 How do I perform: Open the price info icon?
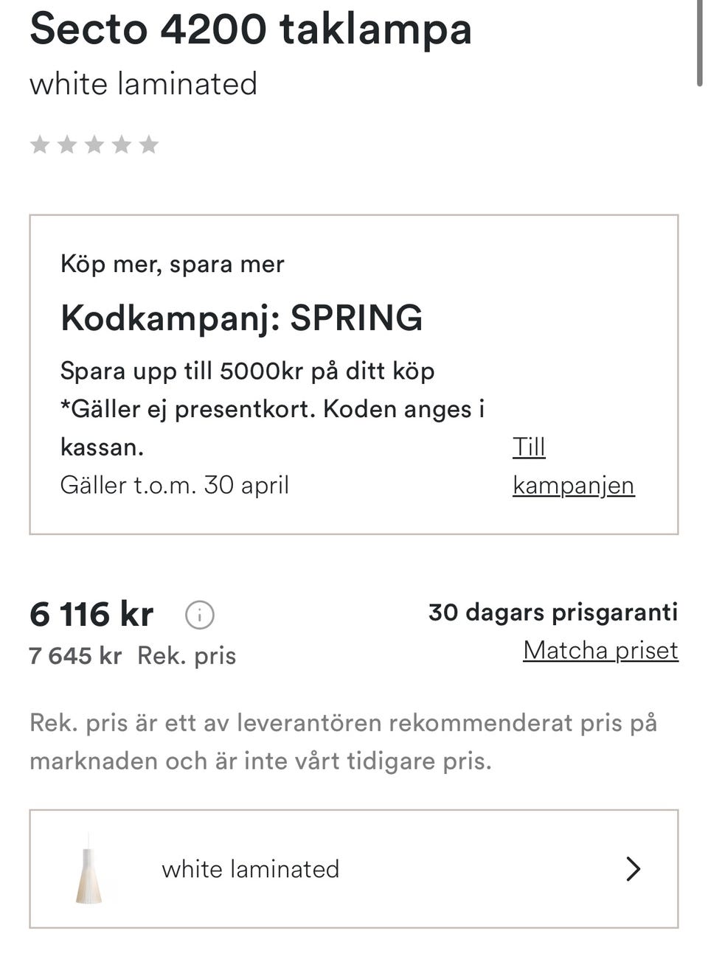click(x=200, y=615)
